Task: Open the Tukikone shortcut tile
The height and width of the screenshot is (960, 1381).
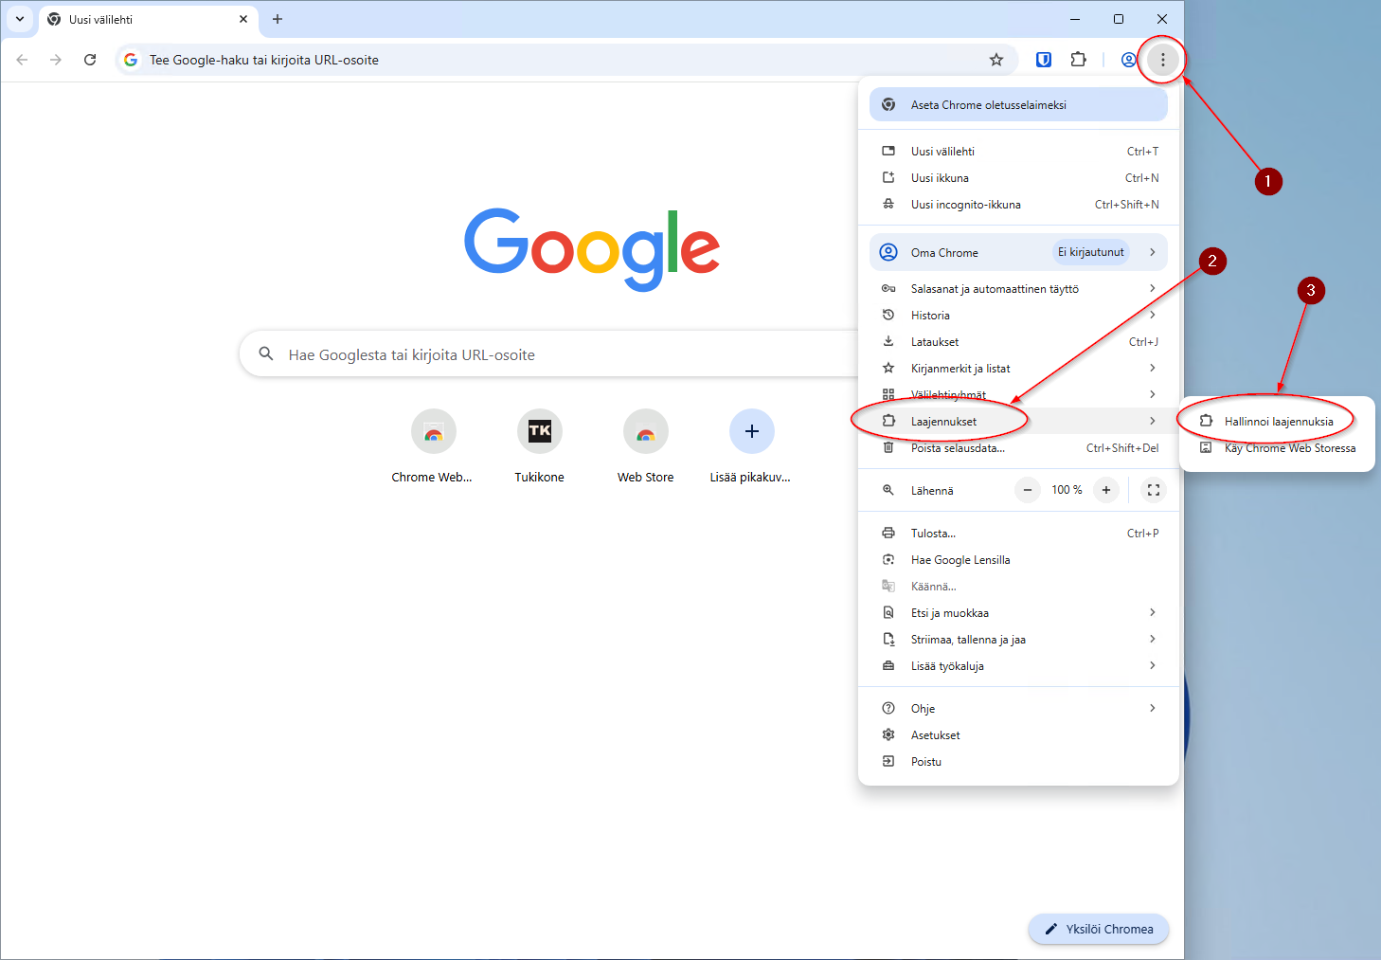Action: click(539, 447)
